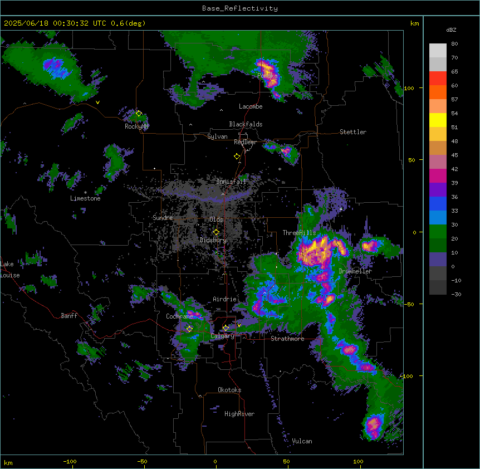Click the Airdrie label

click(225, 299)
